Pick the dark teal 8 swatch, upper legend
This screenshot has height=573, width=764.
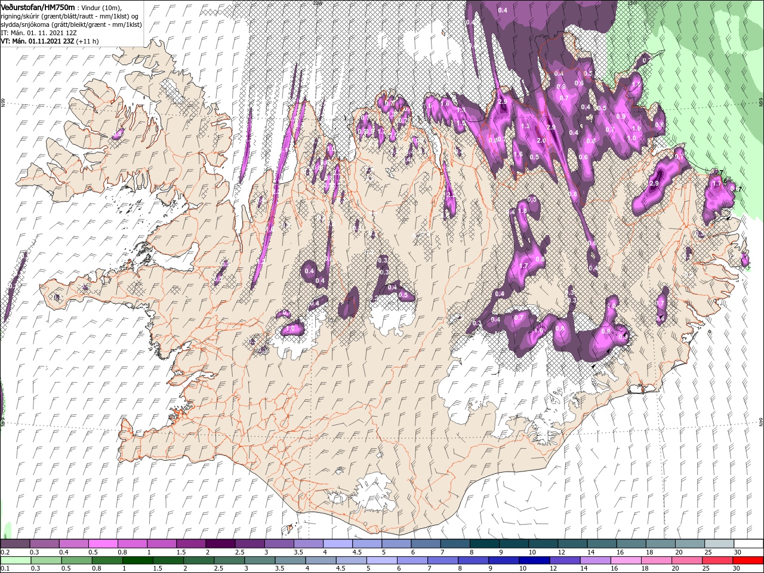(484, 544)
